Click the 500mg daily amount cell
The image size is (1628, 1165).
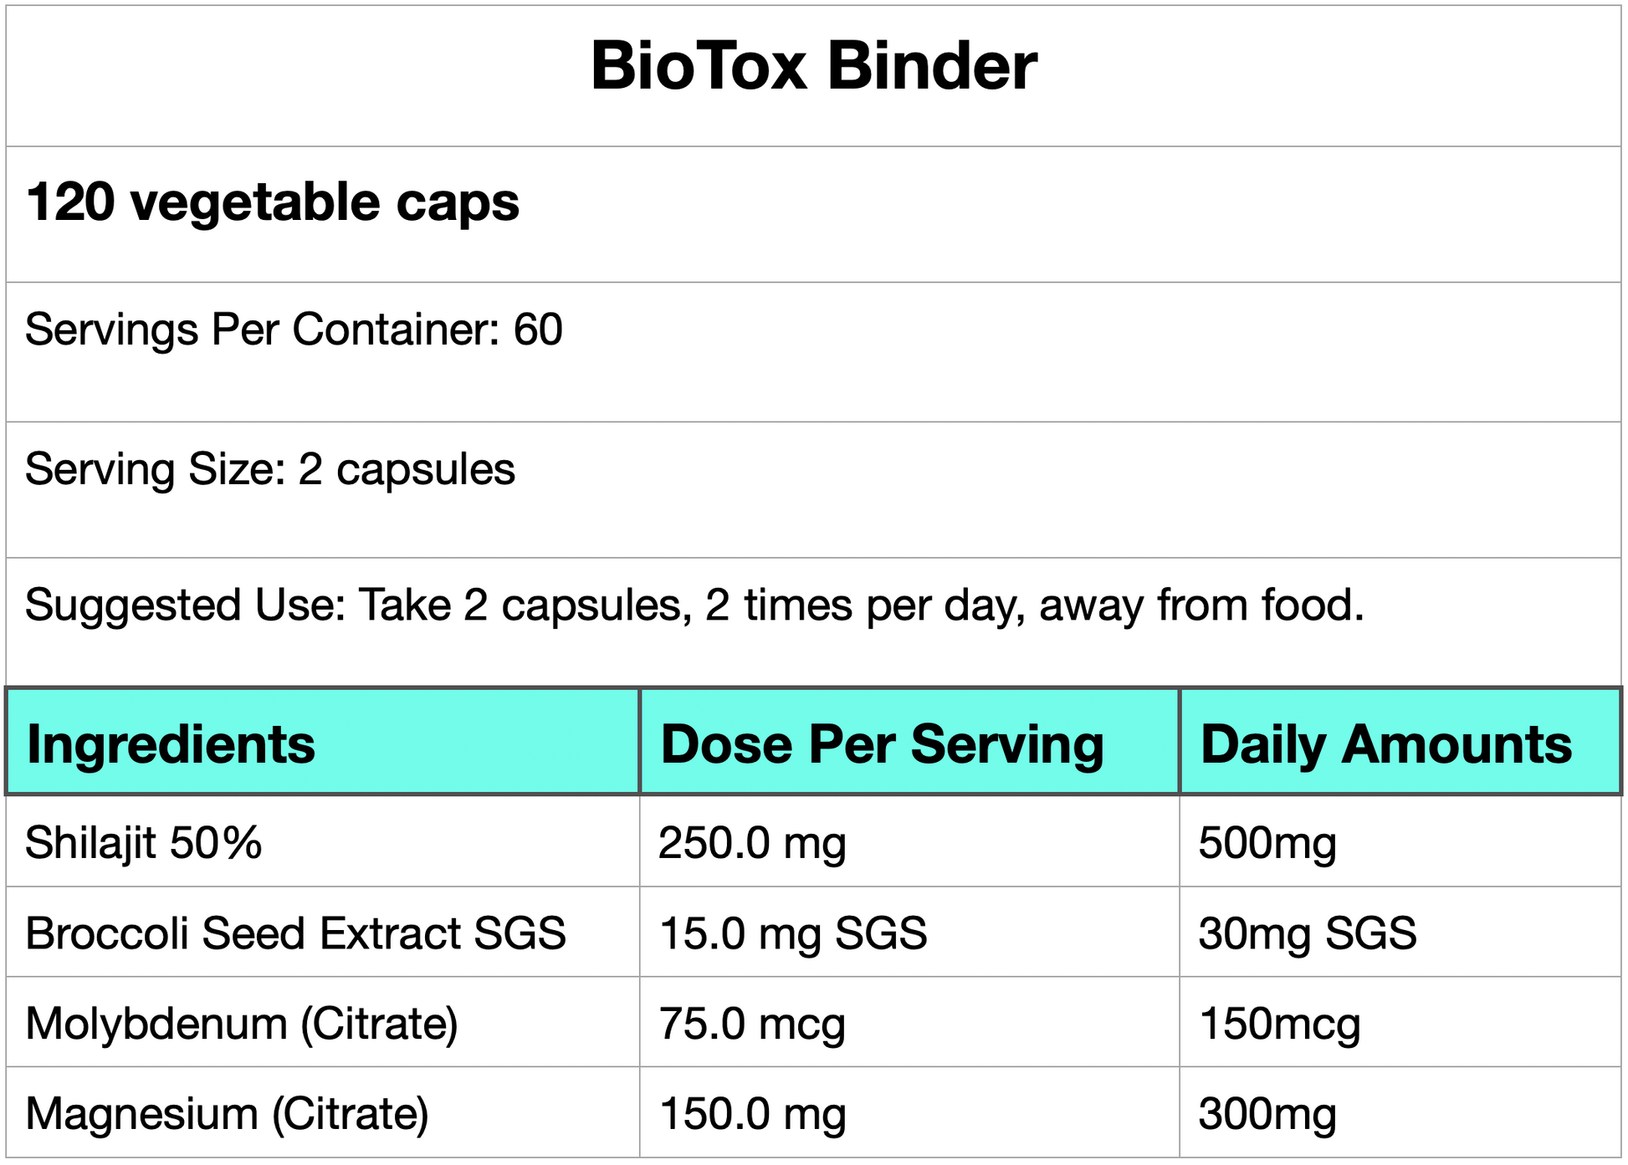point(1267,843)
